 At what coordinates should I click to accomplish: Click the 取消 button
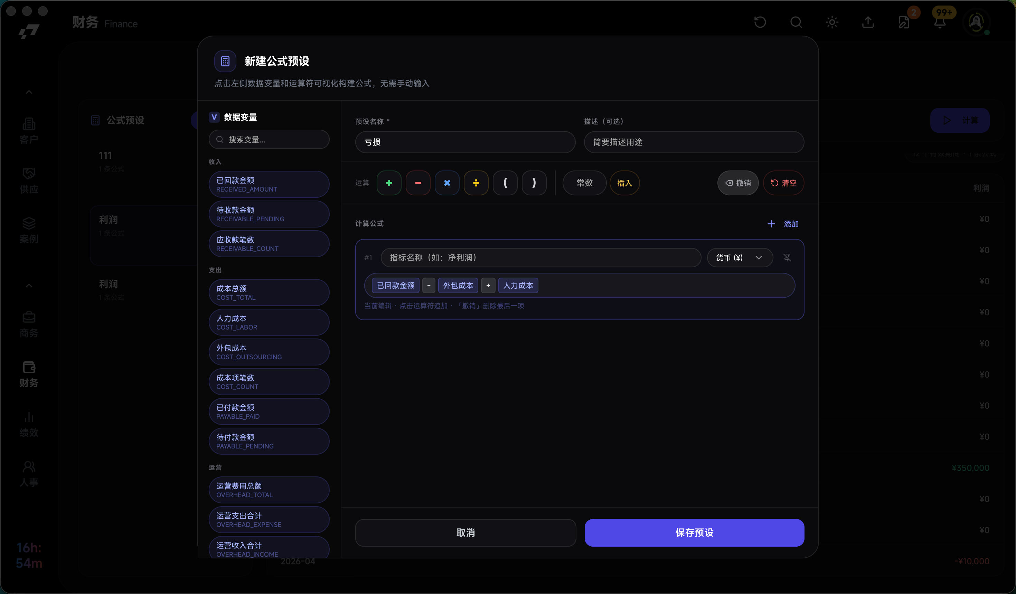(466, 533)
